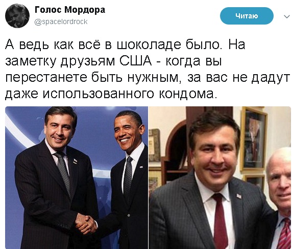The width and height of the screenshot is (292, 249).
Task: Click the striped red tie at photo corner
Action: coord(284,235)
